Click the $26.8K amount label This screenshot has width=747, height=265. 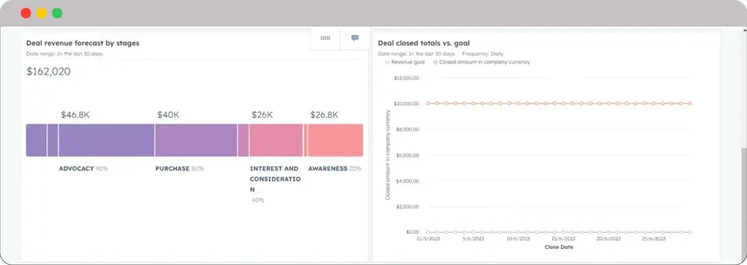324,115
